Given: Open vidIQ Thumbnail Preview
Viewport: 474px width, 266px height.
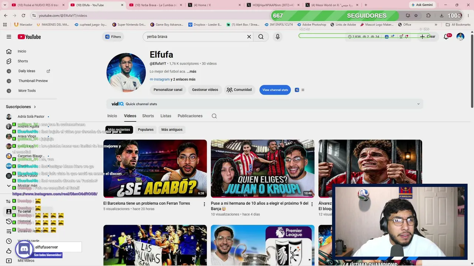Looking at the screenshot, I should [x=33, y=81].
